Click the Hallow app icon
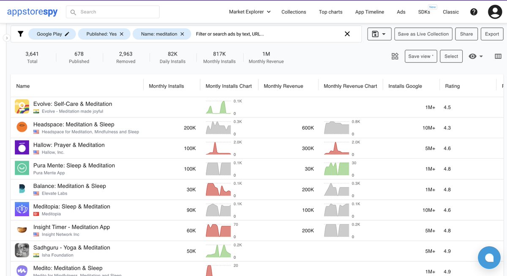 [22, 148]
